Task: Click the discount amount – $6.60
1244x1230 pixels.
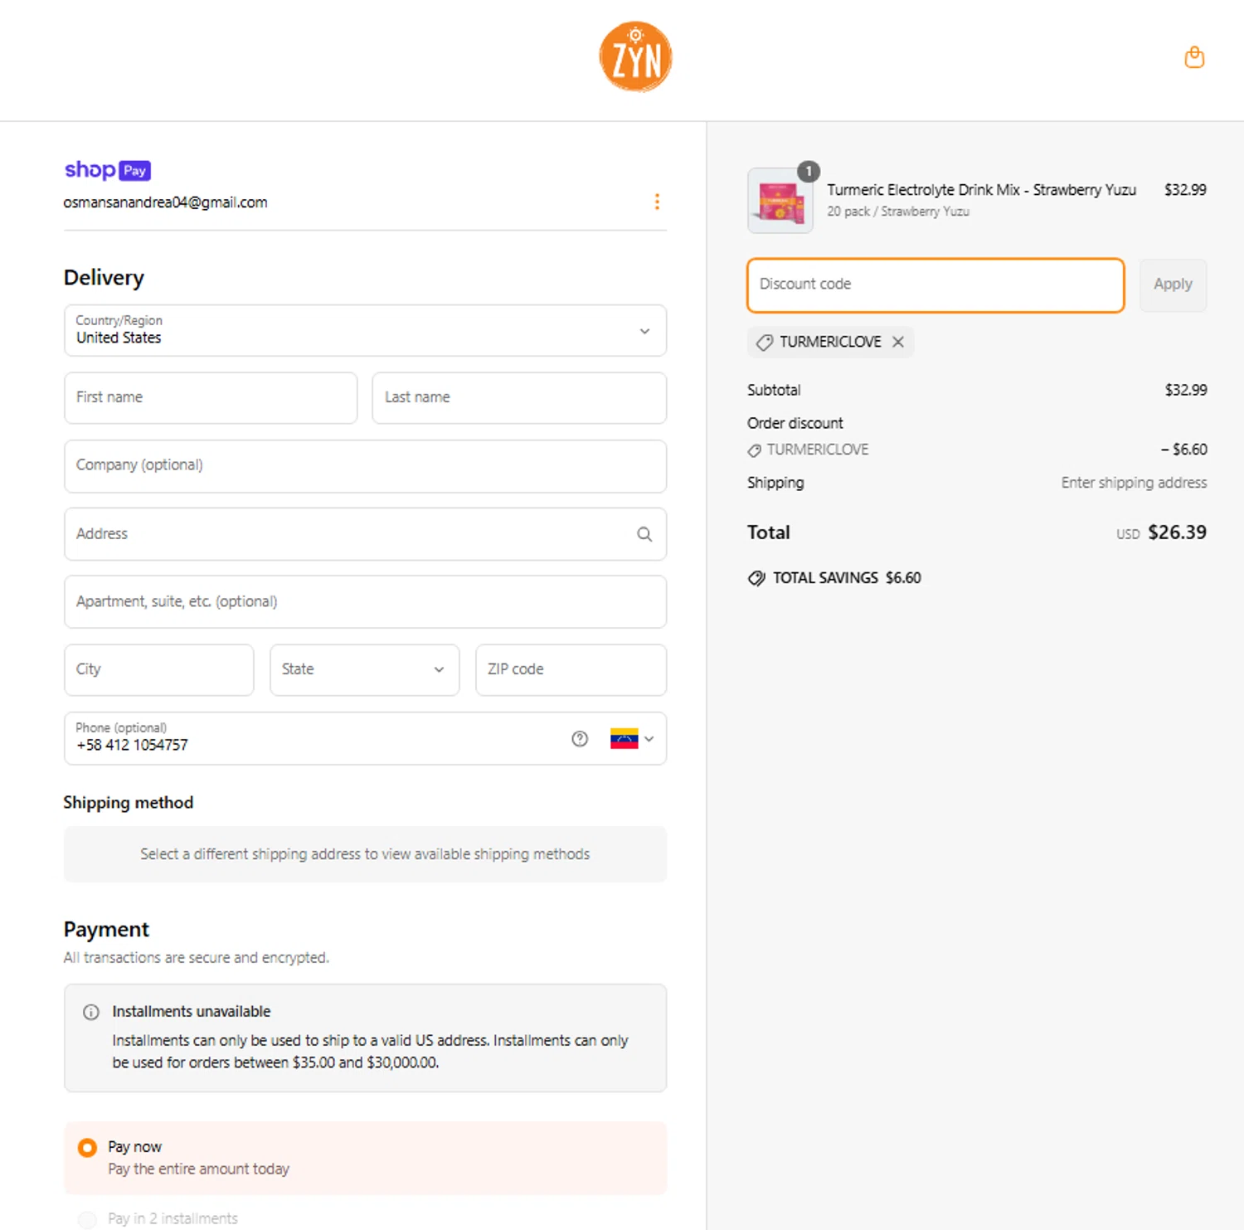Action: (x=1183, y=450)
